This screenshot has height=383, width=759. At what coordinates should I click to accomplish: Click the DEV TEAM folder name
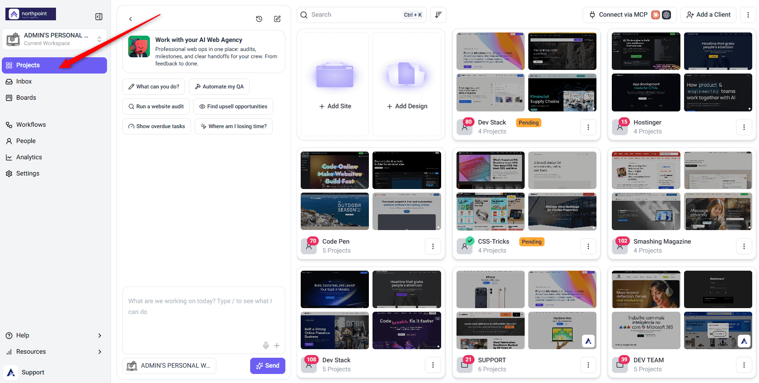pyautogui.click(x=648, y=360)
